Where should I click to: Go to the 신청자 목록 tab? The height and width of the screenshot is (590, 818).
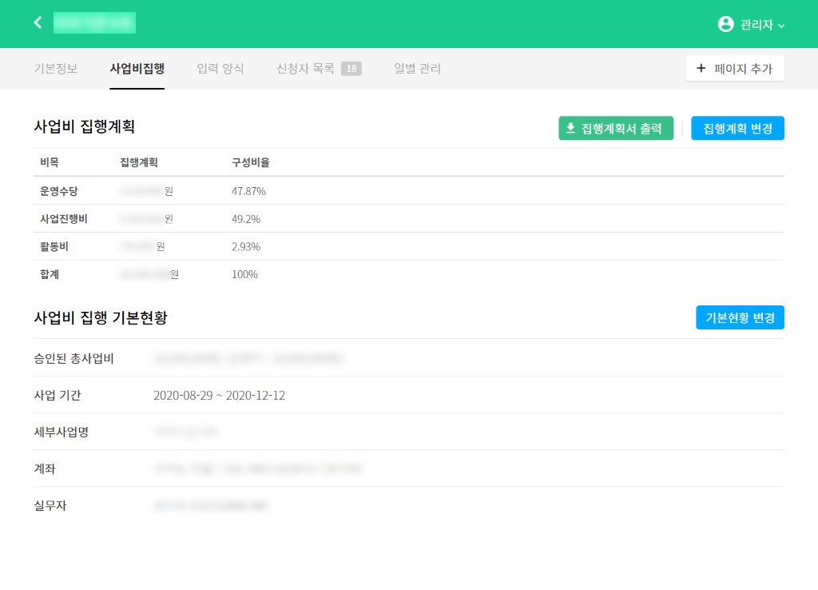pyautogui.click(x=305, y=69)
